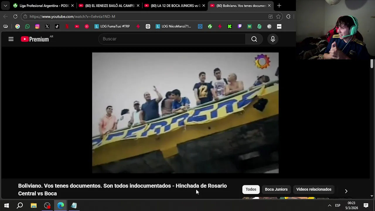Open WhatsApp bookmark icon

click(27, 26)
